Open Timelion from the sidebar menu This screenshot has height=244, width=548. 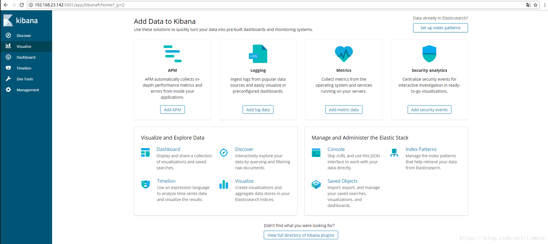[26, 68]
